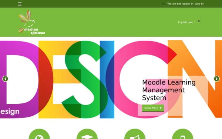Click the search icon beside login status
Screen dimensions: 222x139
click(164, 4)
